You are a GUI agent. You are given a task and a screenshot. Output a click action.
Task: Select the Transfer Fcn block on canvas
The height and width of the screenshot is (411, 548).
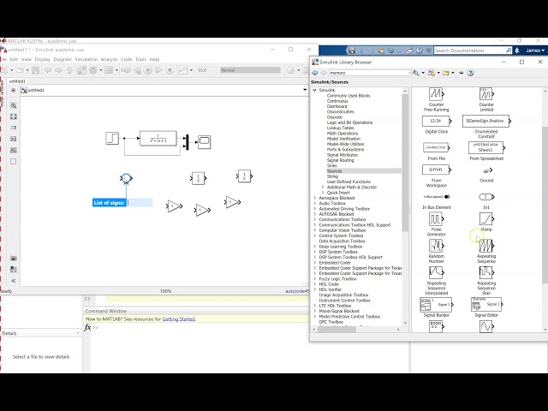point(158,138)
